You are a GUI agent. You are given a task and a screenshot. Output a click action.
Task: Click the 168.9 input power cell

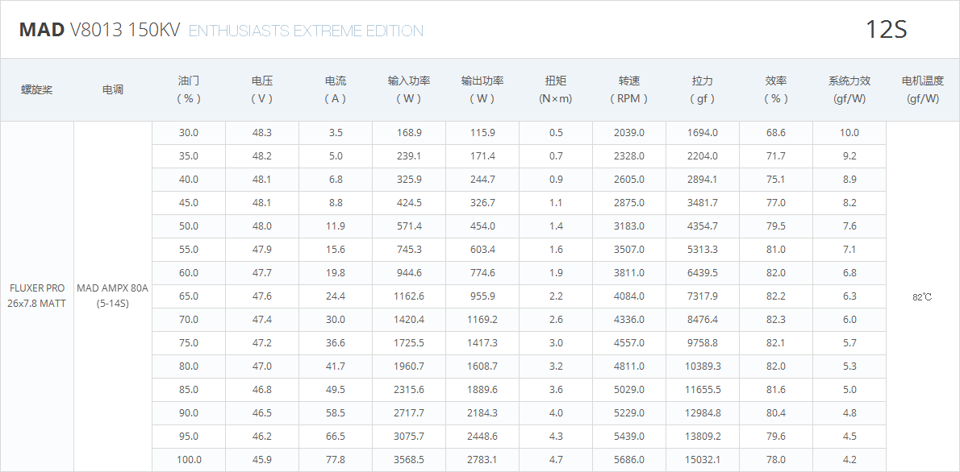point(409,133)
